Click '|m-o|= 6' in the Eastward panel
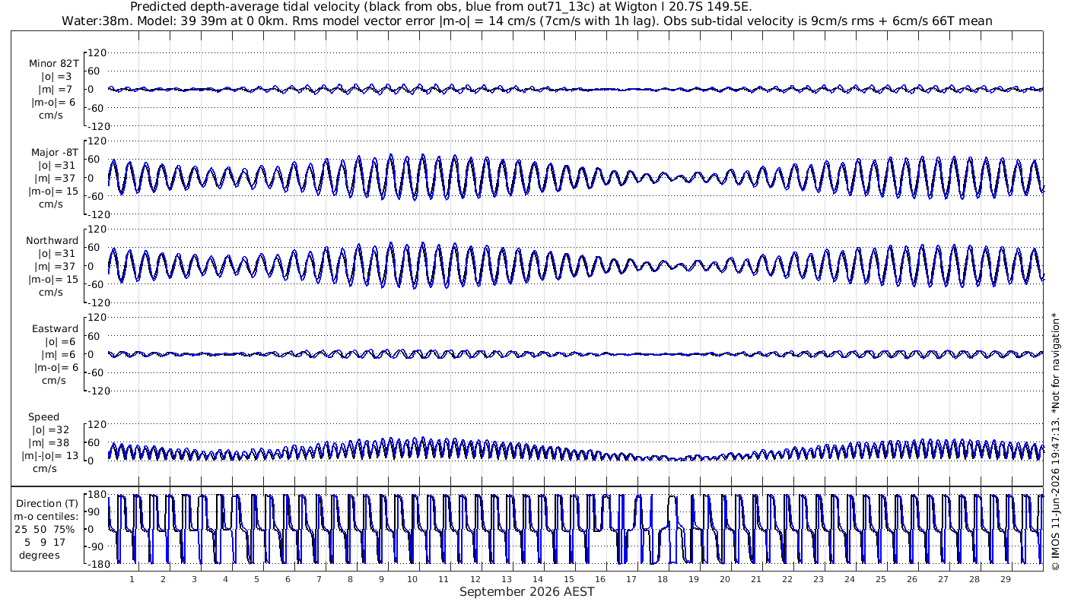 coord(55,368)
